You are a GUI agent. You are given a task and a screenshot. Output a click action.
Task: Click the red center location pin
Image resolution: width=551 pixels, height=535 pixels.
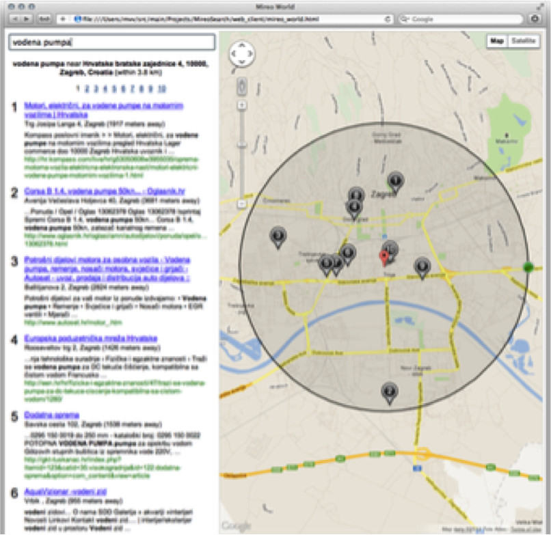point(384,258)
